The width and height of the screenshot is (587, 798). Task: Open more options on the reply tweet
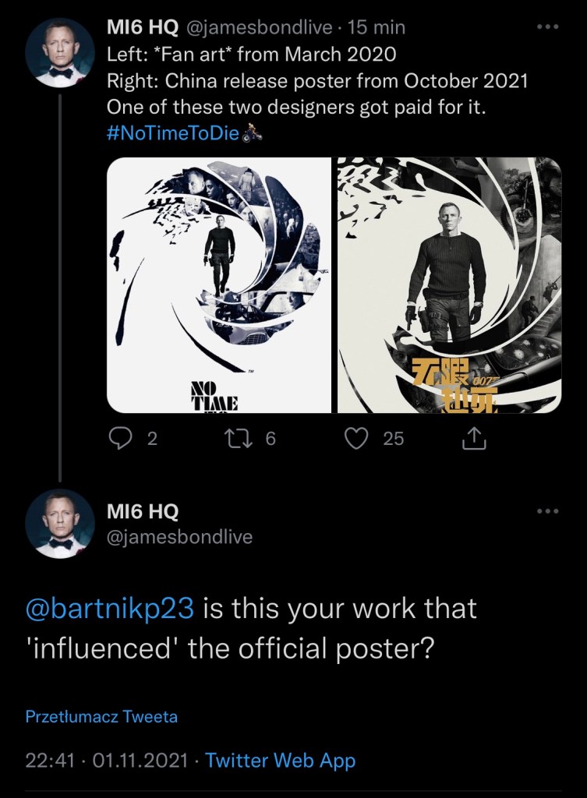click(548, 511)
